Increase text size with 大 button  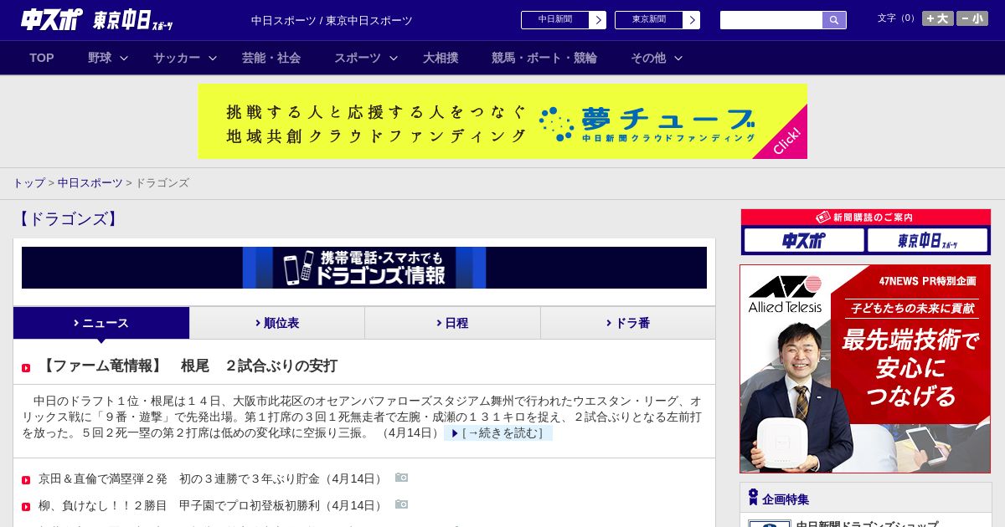[x=937, y=18]
